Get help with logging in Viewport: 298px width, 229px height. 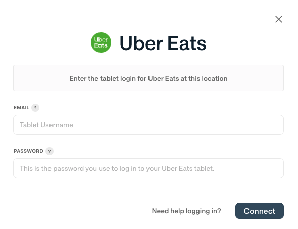tap(186, 211)
